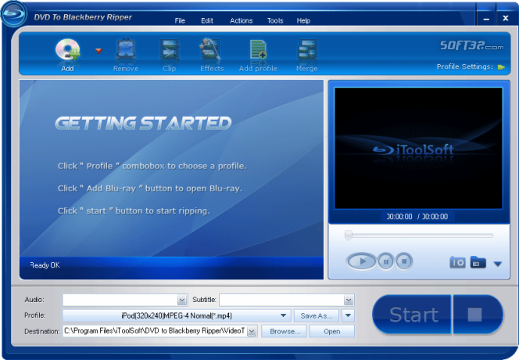The image size is (519, 360).
Task: Click inside the Destination path field
Action: pos(156,331)
